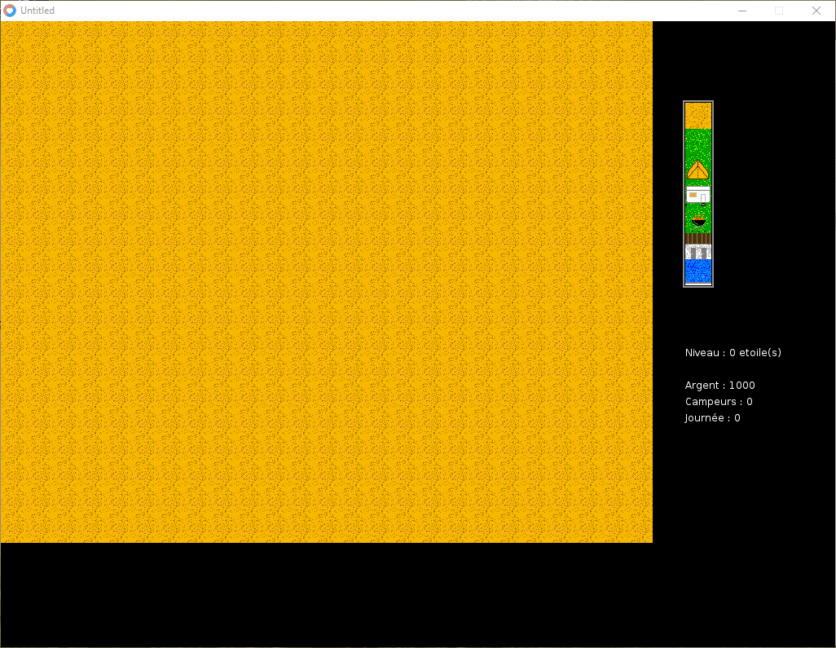Viewport: 836px width, 648px height.
Task: Click the disabled maximize window button
Action: (779, 11)
